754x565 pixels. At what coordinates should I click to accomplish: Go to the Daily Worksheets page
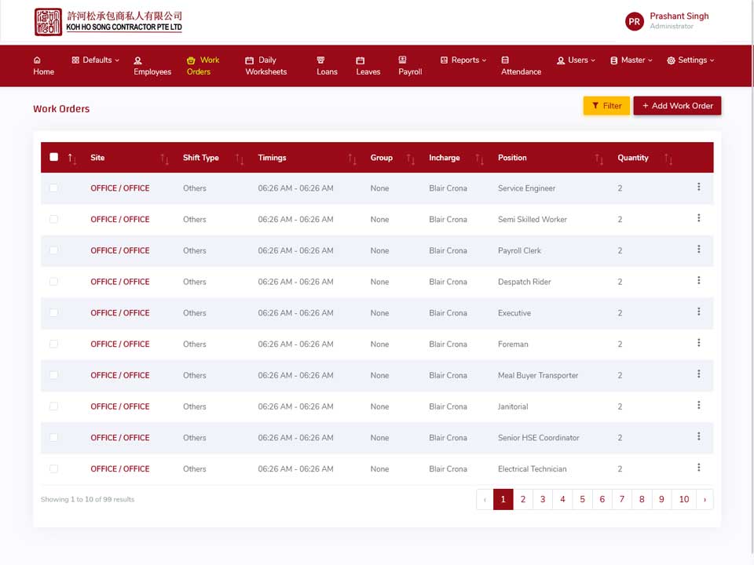(x=266, y=66)
